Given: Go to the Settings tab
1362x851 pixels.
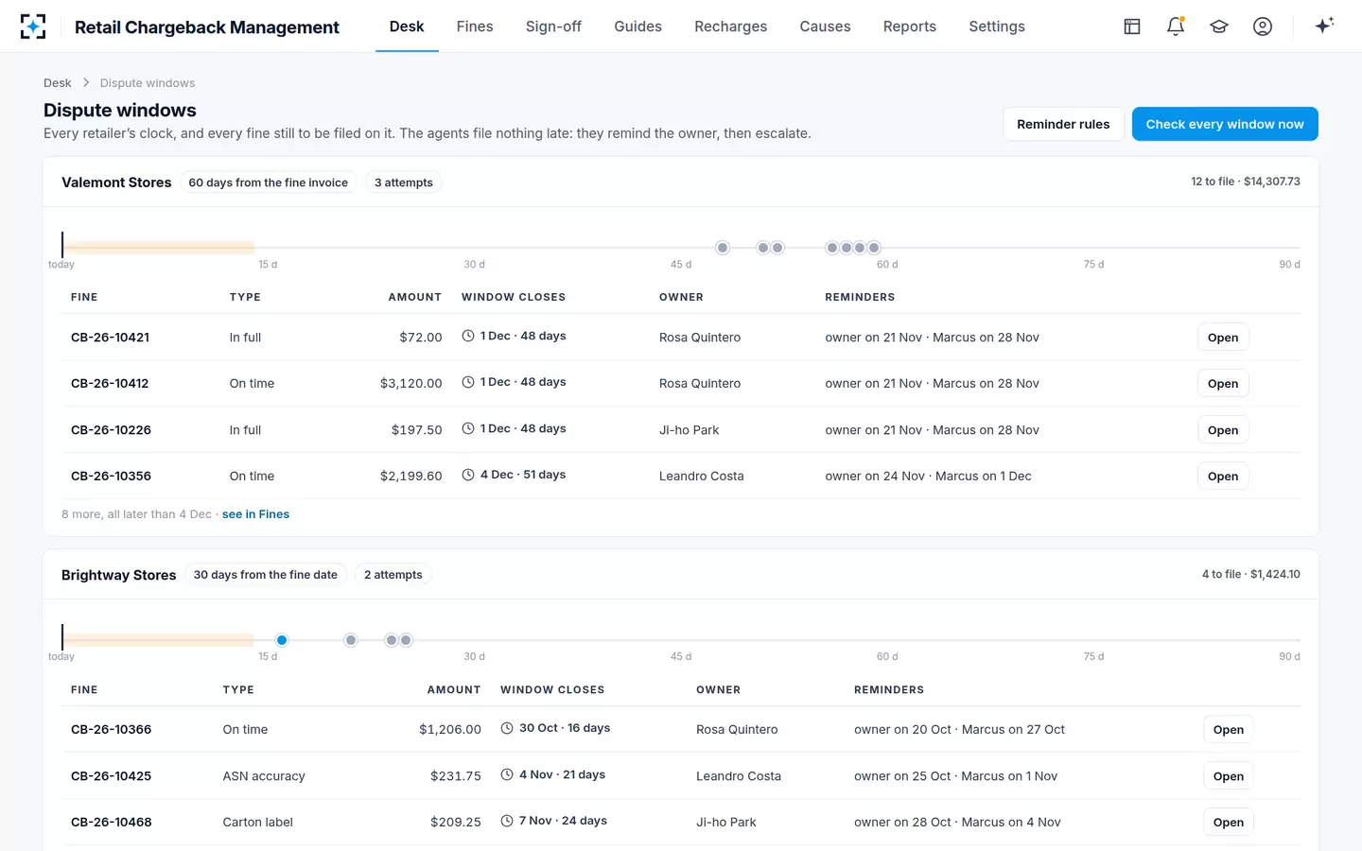Looking at the screenshot, I should (997, 26).
